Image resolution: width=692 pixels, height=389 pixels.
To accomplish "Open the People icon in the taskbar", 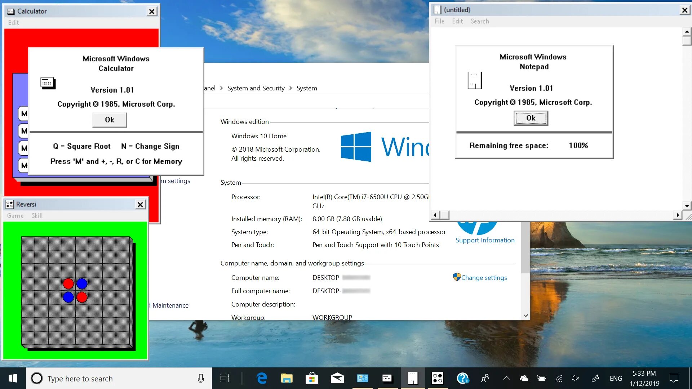I will pos(485,378).
